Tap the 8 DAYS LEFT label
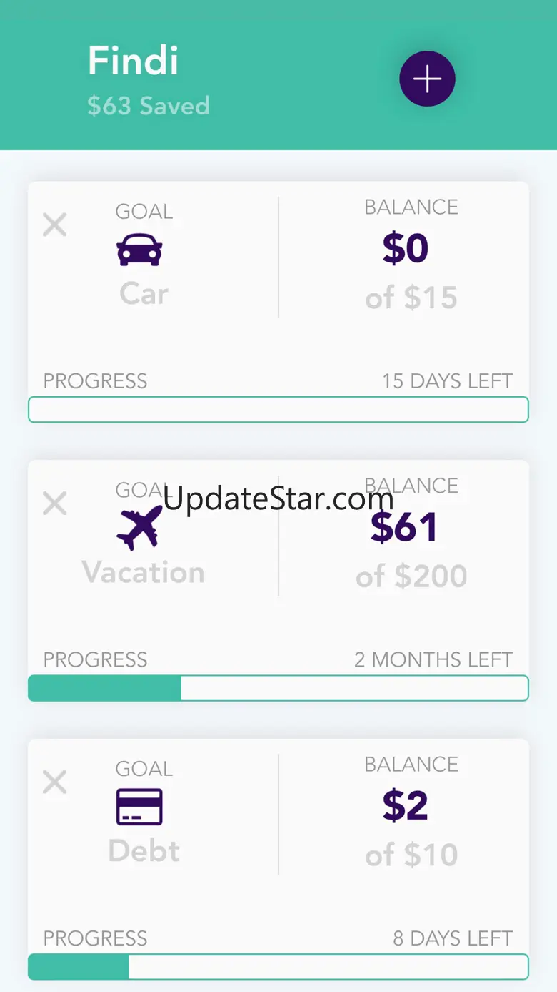The height and width of the screenshot is (992, 557). point(453,938)
